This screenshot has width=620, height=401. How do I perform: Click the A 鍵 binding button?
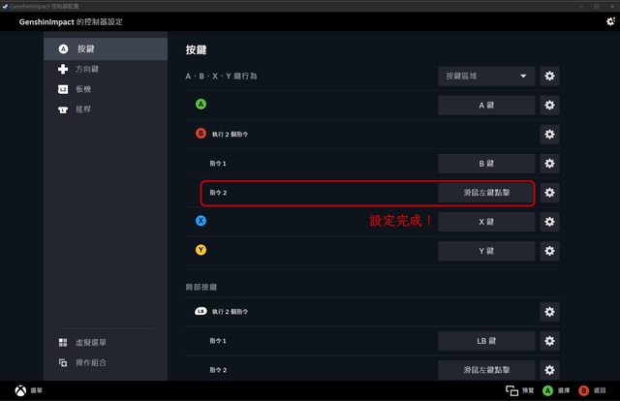coord(486,106)
